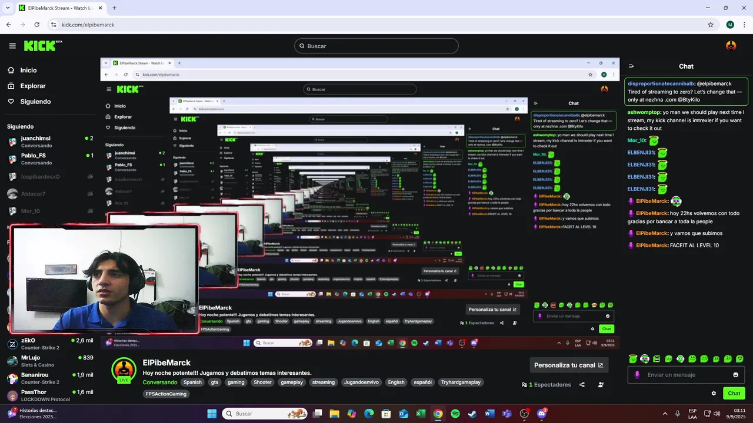Viewport: 753px width, 423px height.
Task: Open juanchimsi channel in Siguiendo list
Action: [x=49, y=142]
